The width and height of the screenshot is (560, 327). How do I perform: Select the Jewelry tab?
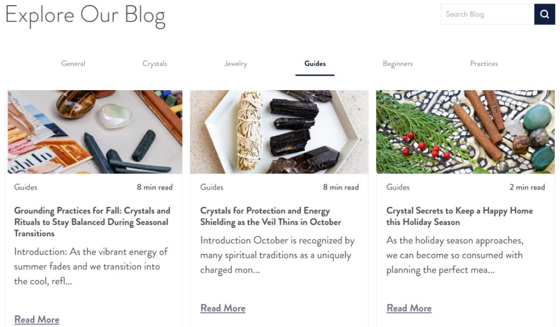(235, 64)
